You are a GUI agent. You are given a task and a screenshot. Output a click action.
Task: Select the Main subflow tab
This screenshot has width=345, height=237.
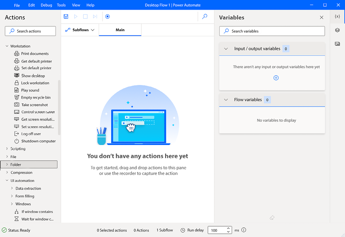pyautogui.click(x=120, y=30)
